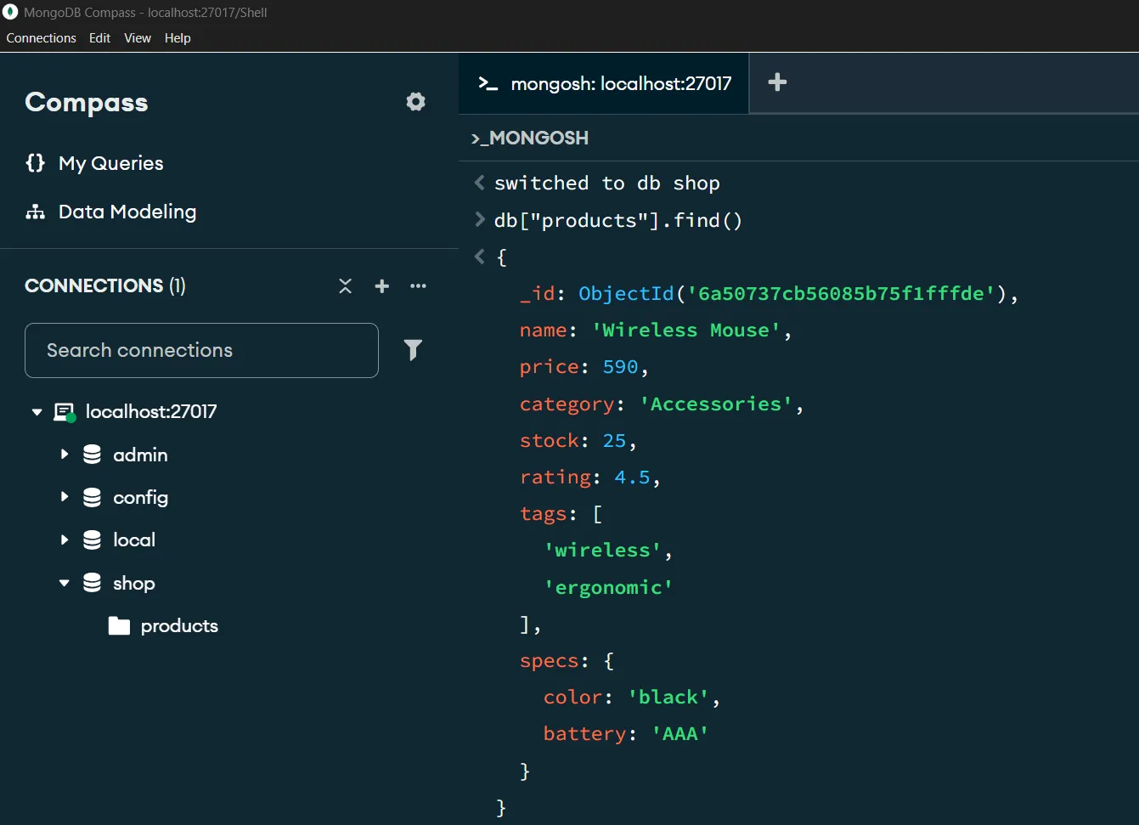Select the config database
Image resolution: width=1139 pixels, height=825 pixels.
click(141, 497)
